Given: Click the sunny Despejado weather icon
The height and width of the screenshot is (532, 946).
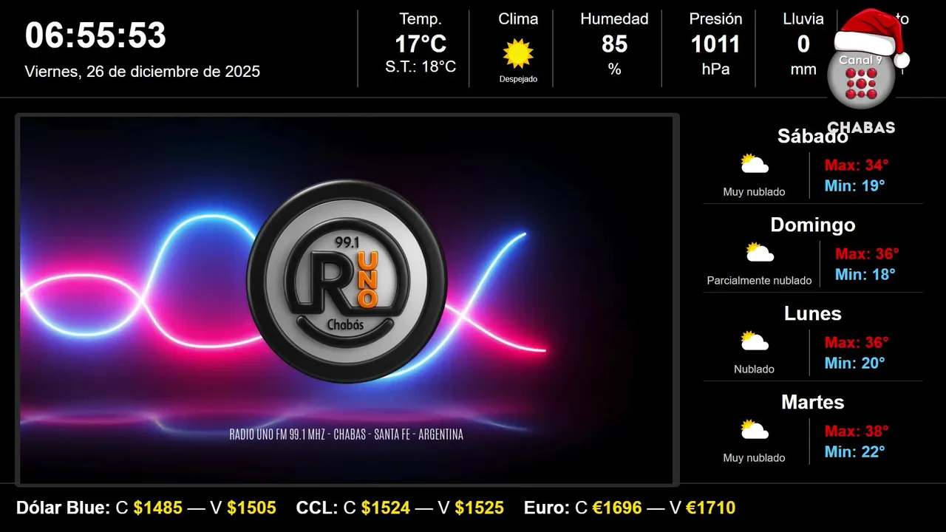Looking at the screenshot, I should [518, 53].
